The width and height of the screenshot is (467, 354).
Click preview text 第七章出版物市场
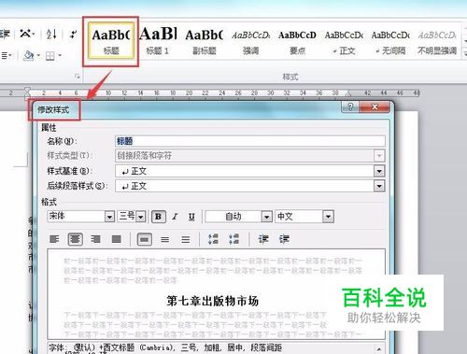pos(213,301)
